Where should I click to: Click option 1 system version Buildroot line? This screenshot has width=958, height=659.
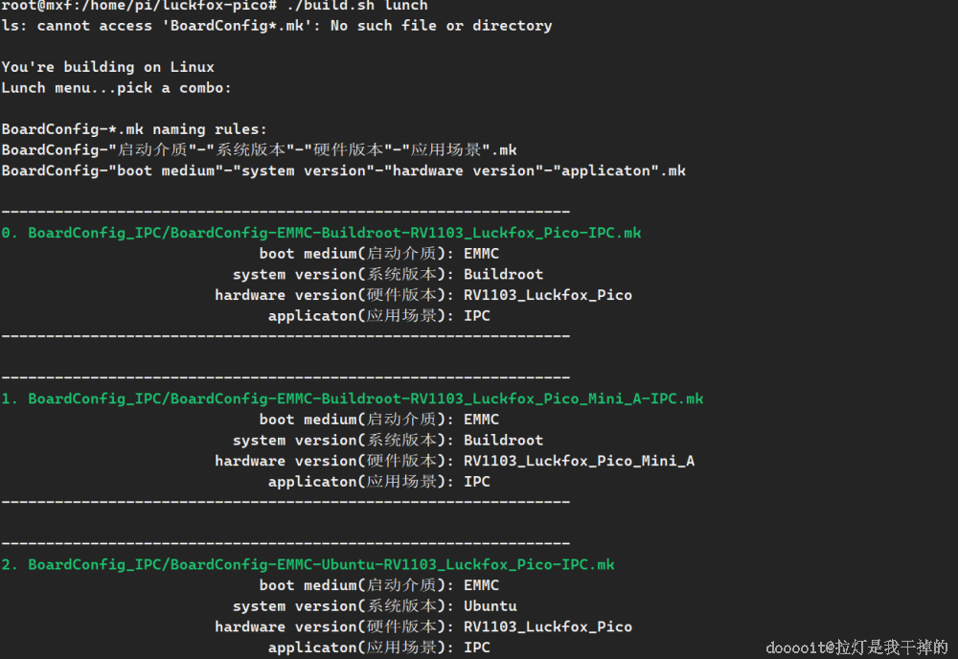pyautogui.click(x=388, y=441)
